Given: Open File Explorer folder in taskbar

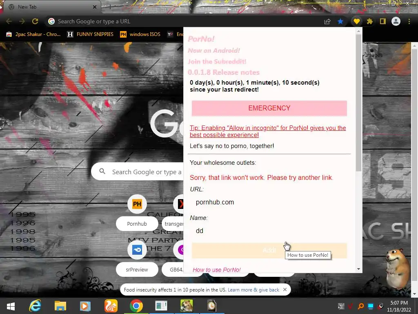Looking at the screenshot, I should tap(60, 306).
